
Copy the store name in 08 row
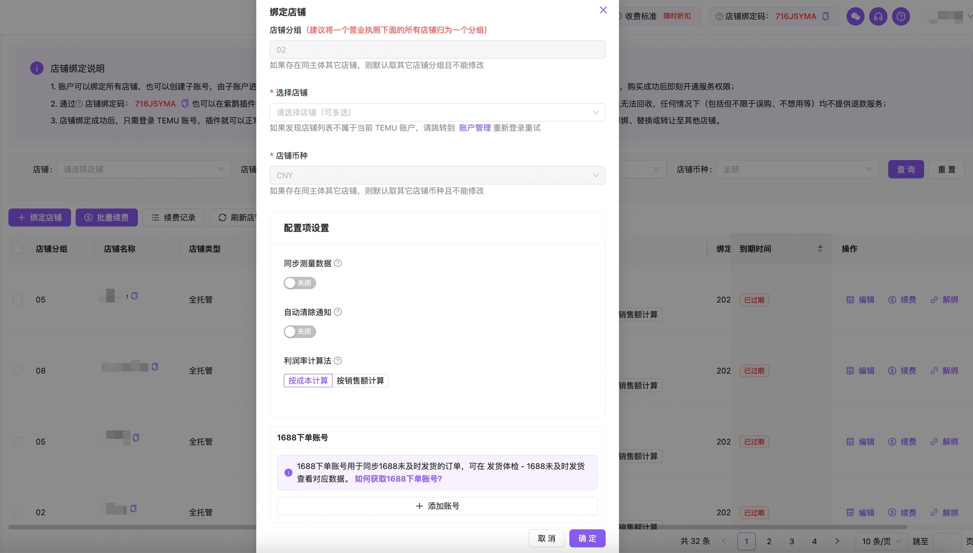coord(155,366)
